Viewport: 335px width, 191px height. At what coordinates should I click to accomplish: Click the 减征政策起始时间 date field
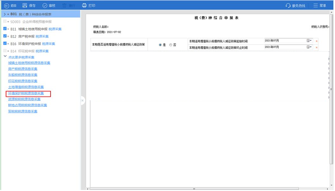(289, 41)
